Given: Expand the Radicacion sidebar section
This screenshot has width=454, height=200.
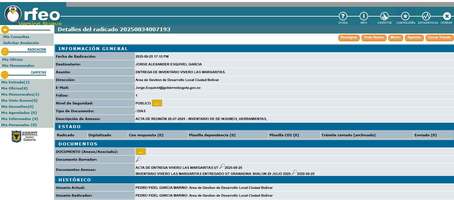Looking at the screenshot, I should tap(5, 51).
